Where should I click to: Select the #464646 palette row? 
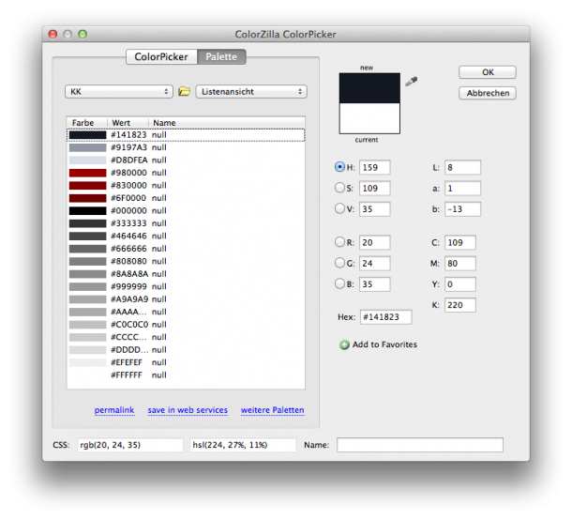click(186, 236)
